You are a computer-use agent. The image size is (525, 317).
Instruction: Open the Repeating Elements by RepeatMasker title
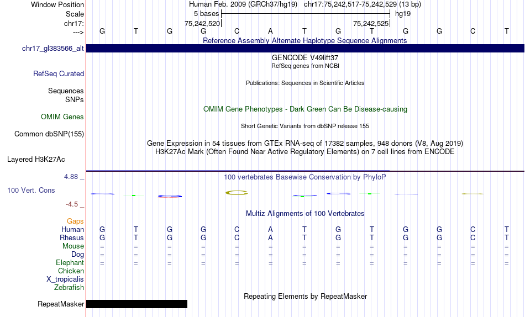click(305, 296)
